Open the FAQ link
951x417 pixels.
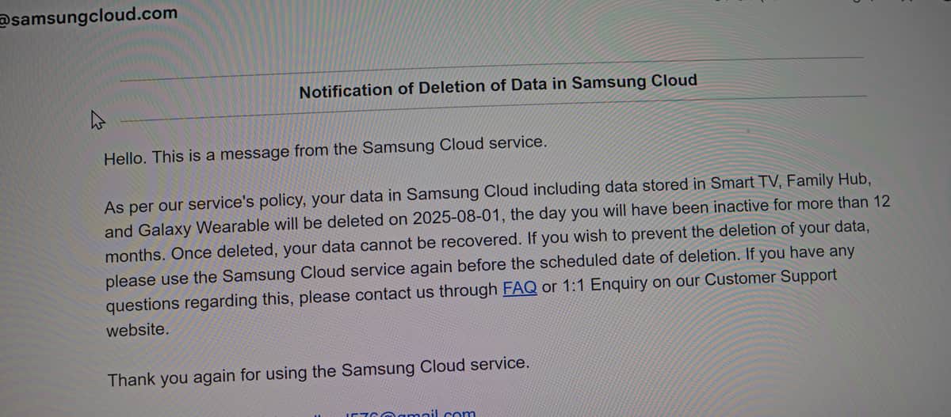click(520, 289)
